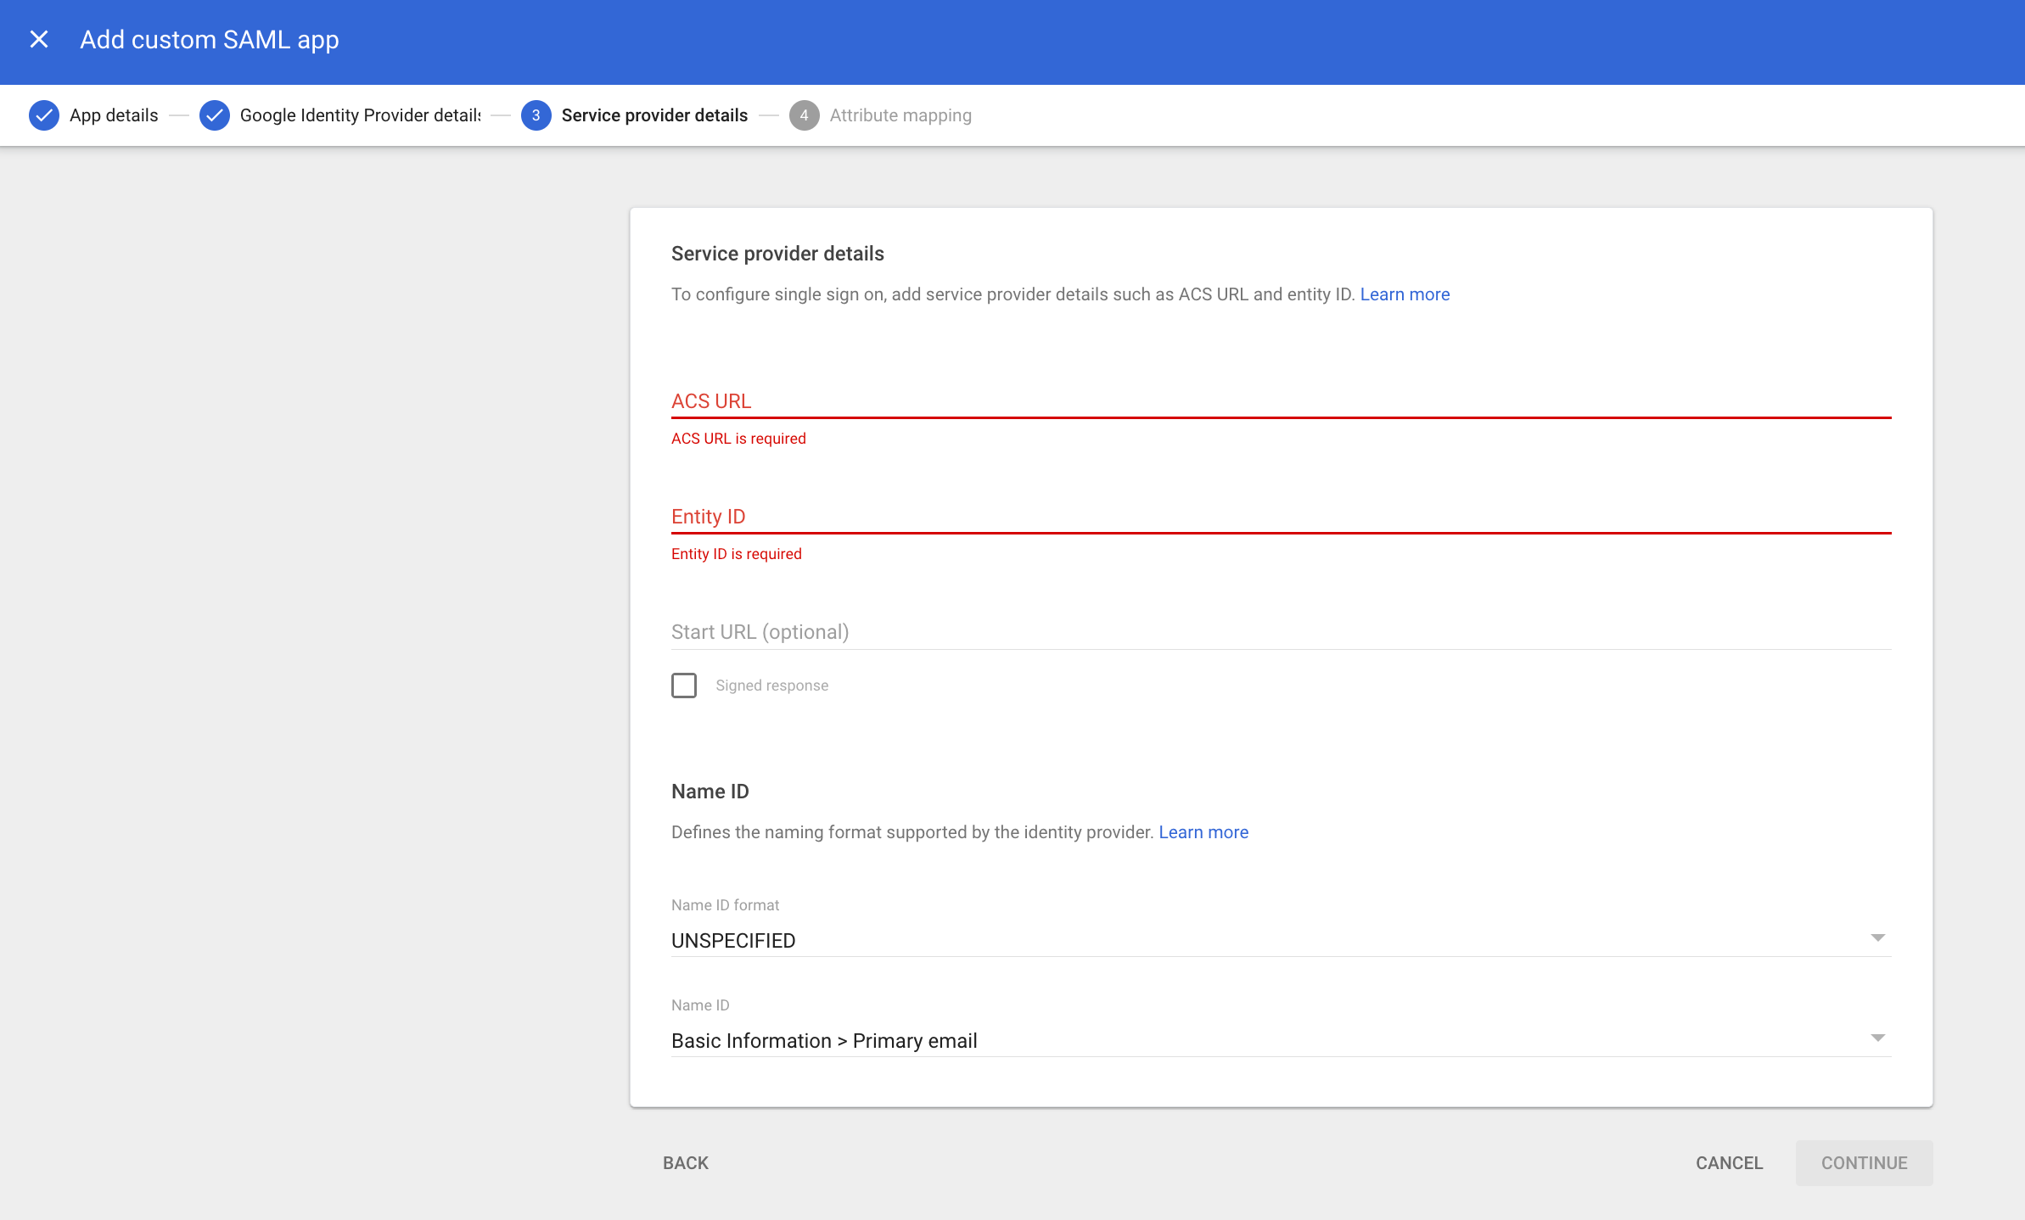This screenshot has width=2025, height=1220.
Task: Open the Name ID dropdown arrow
Action: 1878,1037
